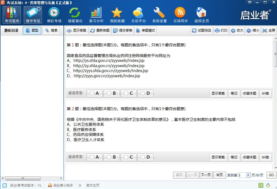Image resolution: width=277 pixels, height=189 pixels.
Task: Return home via 返回主页 icon
Action: 201,15
